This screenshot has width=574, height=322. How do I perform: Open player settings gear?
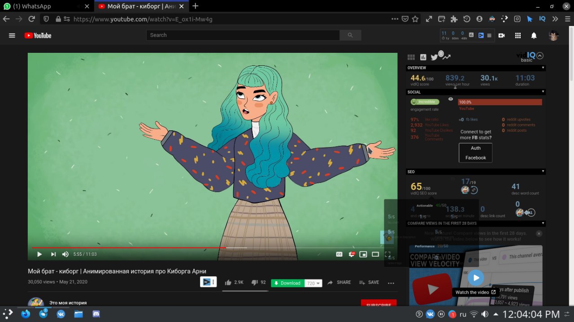tap(352, 254)
